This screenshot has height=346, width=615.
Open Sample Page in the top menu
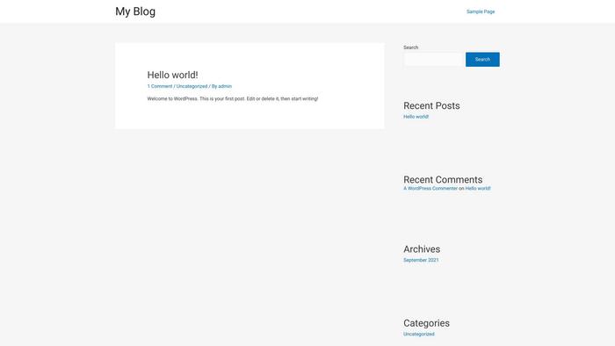tap(481, 11)
